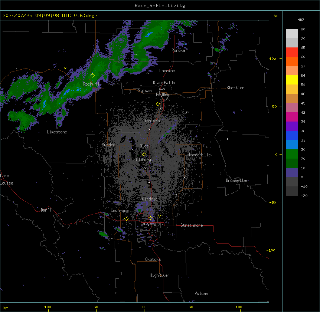Select the yellow diamond marker below Cochrane
Image resolution: width=320 pixels, height=312 pixels.
[x=126, y=219]
